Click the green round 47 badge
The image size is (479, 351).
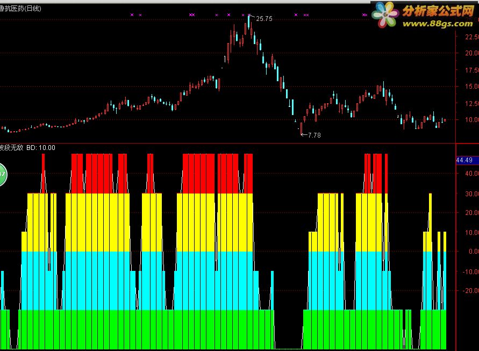tap(3, 175)
